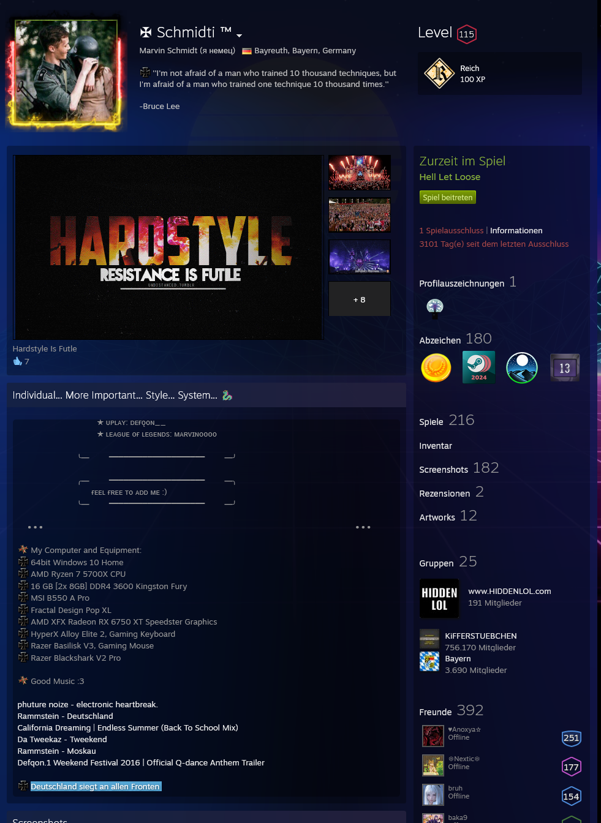Open the Inventar section
601x823 pixels.
point(436,446)
